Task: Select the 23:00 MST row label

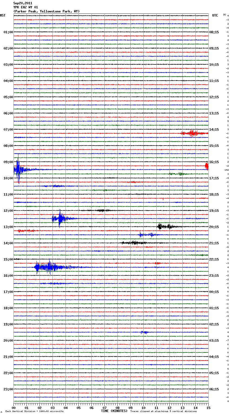Action: click(x=8, y=389)
